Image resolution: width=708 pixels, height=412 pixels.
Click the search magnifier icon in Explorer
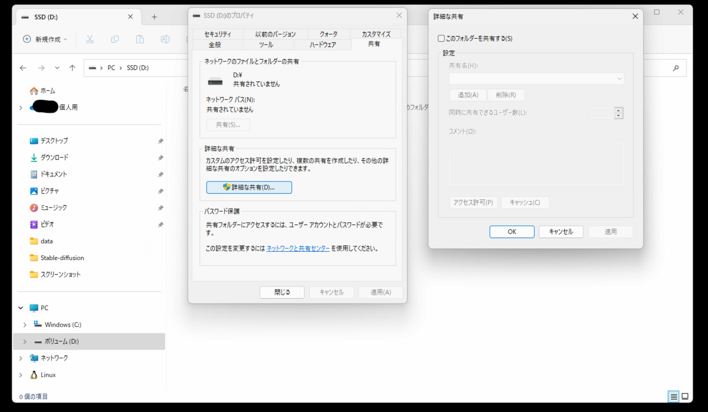point(676,68)
